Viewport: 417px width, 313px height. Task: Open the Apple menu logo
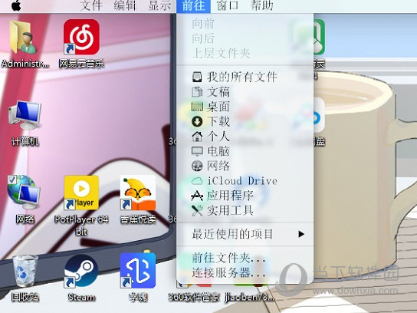click(17, 5)
